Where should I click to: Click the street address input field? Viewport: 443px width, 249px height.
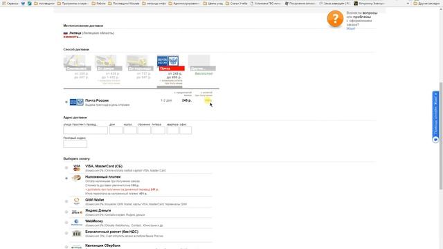(85, 130)
